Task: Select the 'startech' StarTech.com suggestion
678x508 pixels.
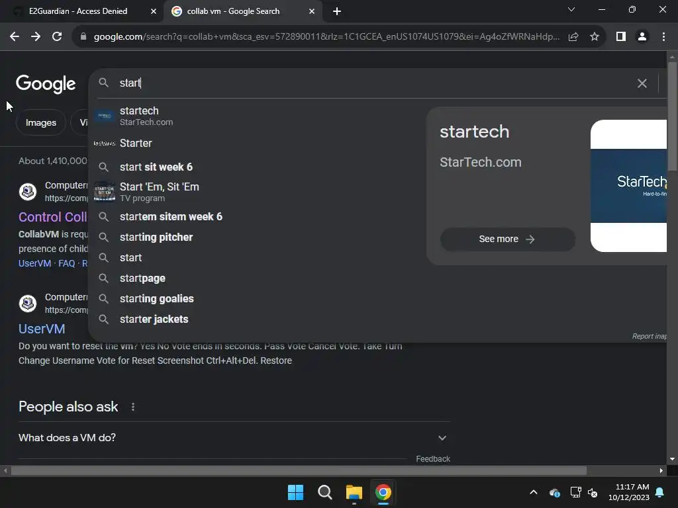Action: pyautogui.click(x=257, y=116)
